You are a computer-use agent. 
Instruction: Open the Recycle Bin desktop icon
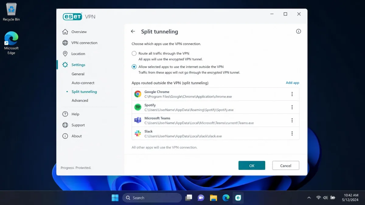[11, 12]
